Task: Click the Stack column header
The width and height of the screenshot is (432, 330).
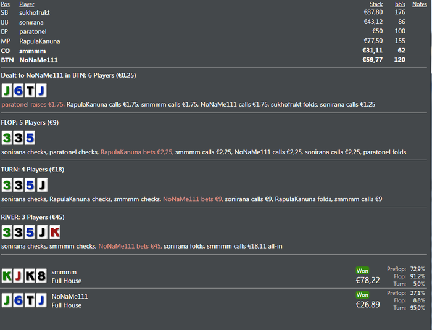Action: 376,4
